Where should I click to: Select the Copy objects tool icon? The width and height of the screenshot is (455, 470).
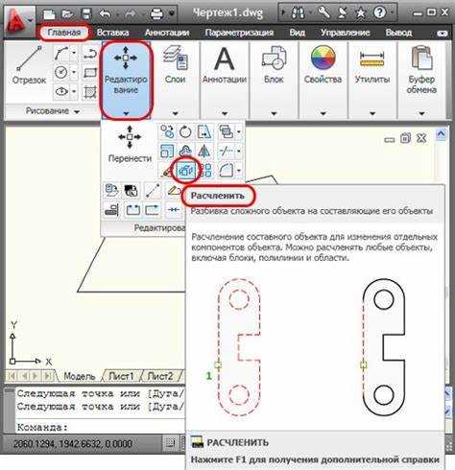pyautogui.click(x=167, y=131)
